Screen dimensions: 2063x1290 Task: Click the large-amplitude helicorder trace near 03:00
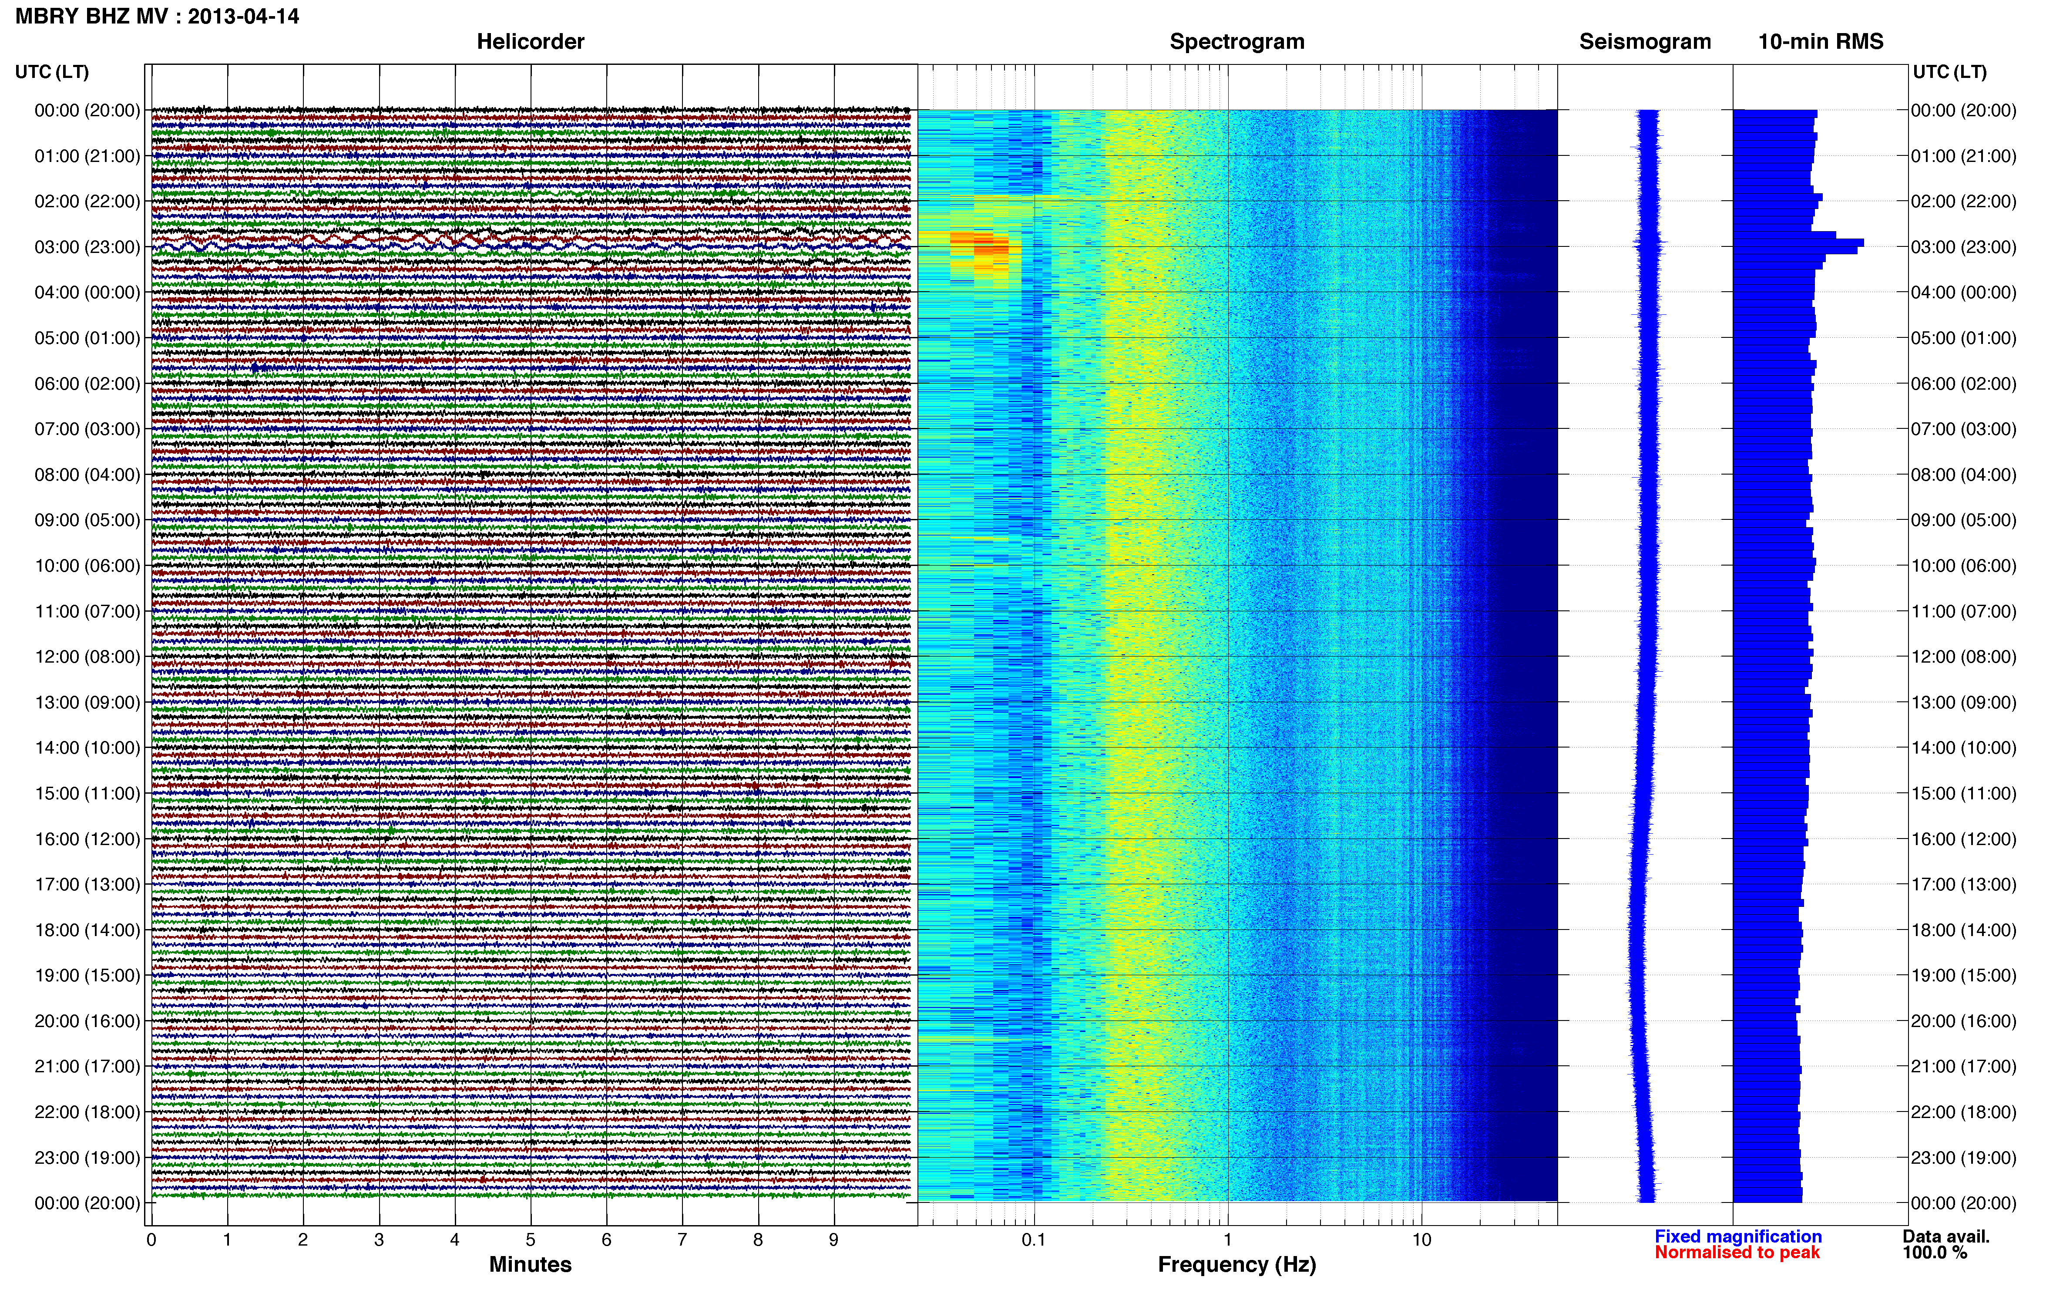click(531, 239)
